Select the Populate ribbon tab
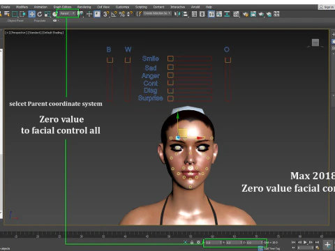 pyautogui.click(x=40, y=20)
